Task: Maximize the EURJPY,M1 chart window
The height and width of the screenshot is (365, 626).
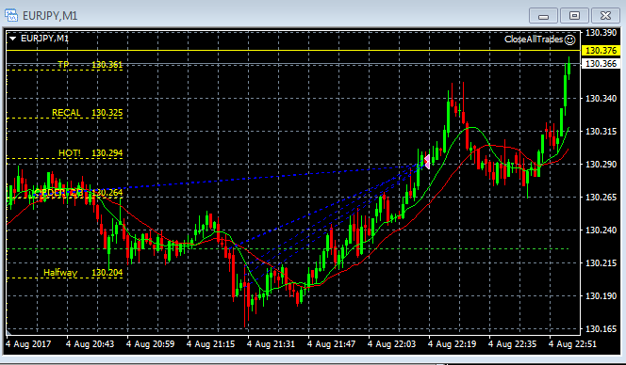Action: point(574,16)
